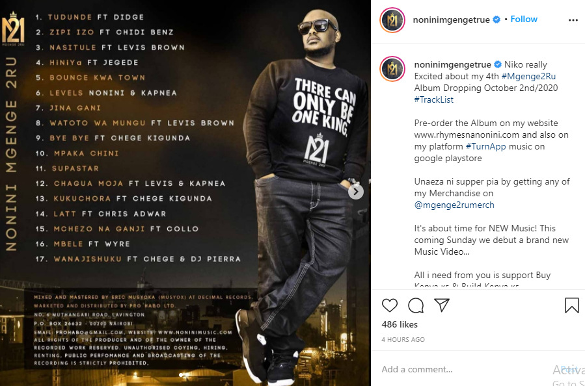Open the #Mgenge2Ru hashtag

[528, 77]
